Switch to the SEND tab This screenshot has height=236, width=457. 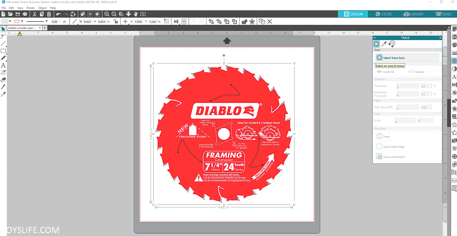click(x=443, y=14)
